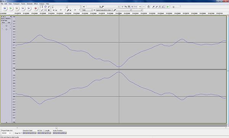This screenshot has height=138, width=229.
Task: Start playback with the green Play button
Action: (11, 8)
